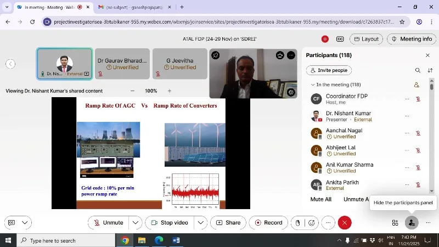Open video options arrow beside Stop video
The height and width of the screenshot is (247, 439).
tap(201, 223)
